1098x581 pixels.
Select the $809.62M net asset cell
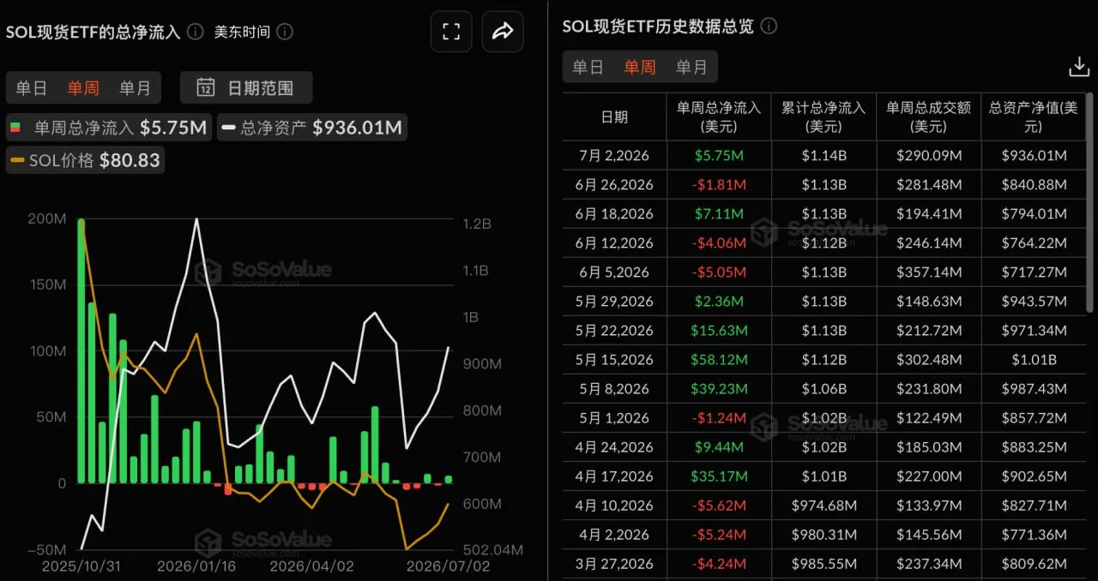coord(1033,563)
